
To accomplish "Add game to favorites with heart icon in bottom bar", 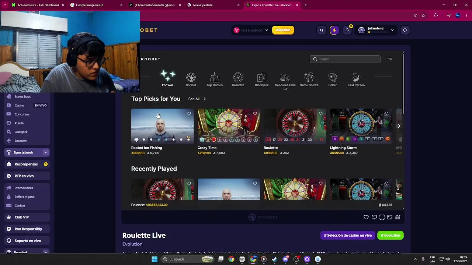I will pos(366,217).
